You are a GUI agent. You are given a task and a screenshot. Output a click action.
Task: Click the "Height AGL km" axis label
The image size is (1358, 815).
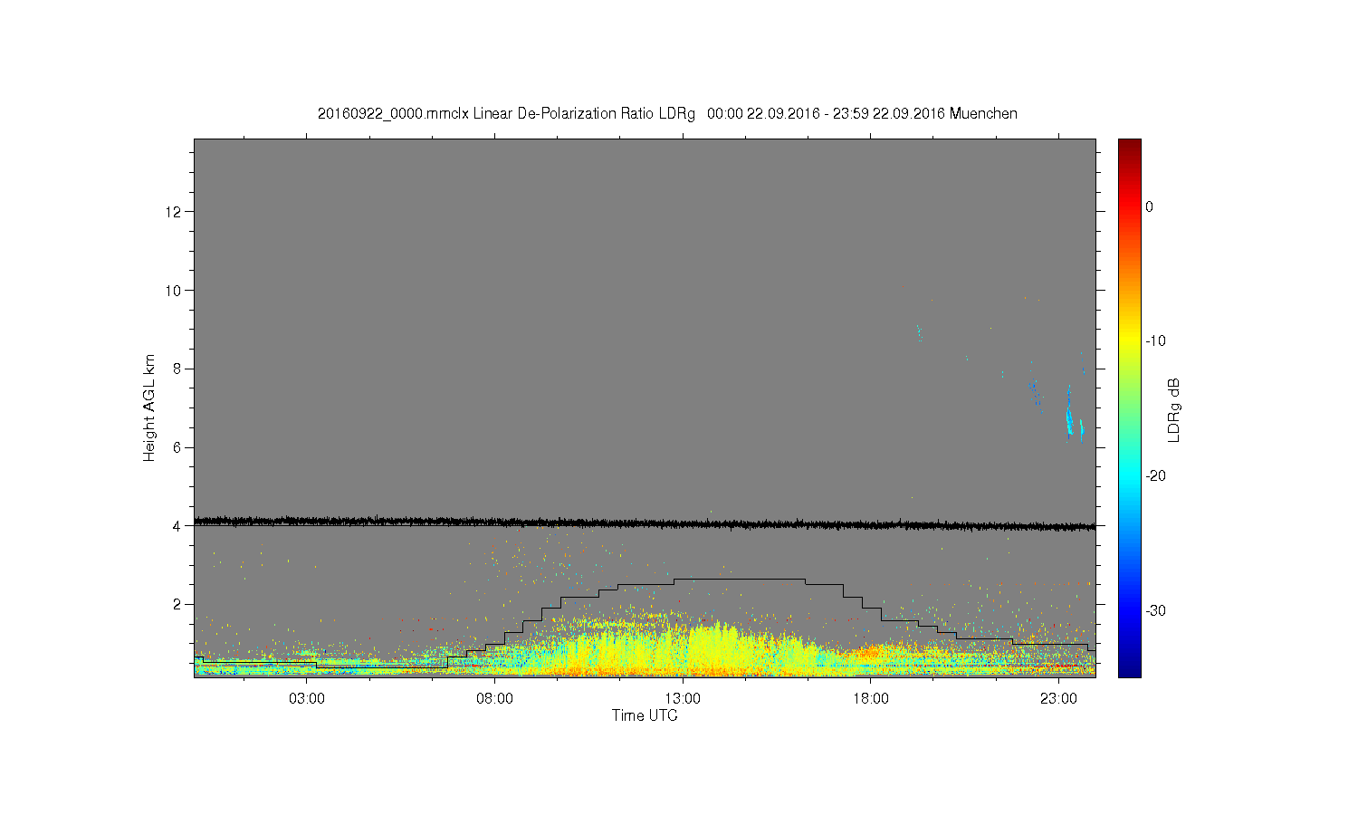click(x=149, y=407)
